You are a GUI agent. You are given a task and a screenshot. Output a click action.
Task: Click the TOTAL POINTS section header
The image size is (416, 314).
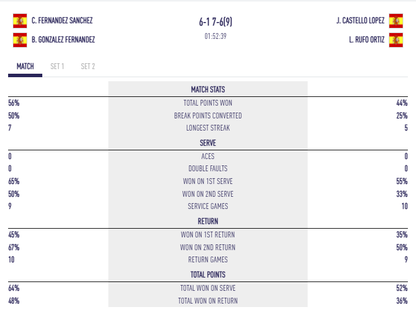[208, 275]
